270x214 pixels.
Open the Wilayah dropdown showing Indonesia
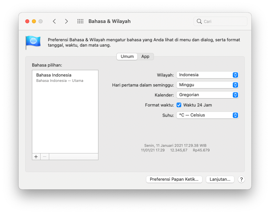pyautogui.click(x=207, y=75)
